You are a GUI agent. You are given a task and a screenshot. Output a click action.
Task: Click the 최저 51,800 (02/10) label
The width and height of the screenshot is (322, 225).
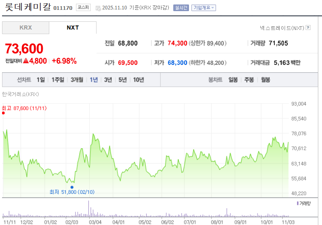(x=72, y=192)
